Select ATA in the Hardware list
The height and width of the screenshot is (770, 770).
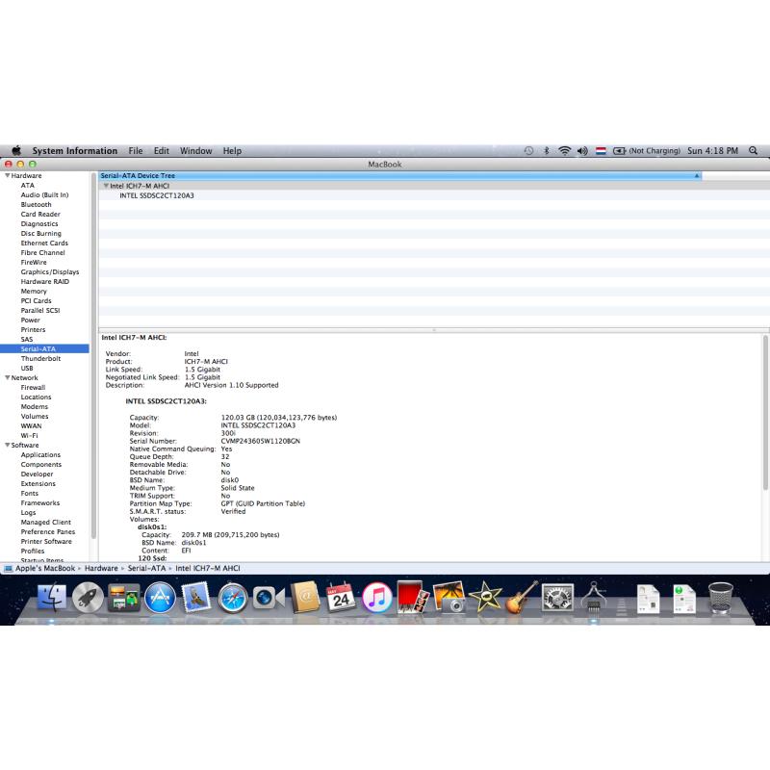pos(28,185)
